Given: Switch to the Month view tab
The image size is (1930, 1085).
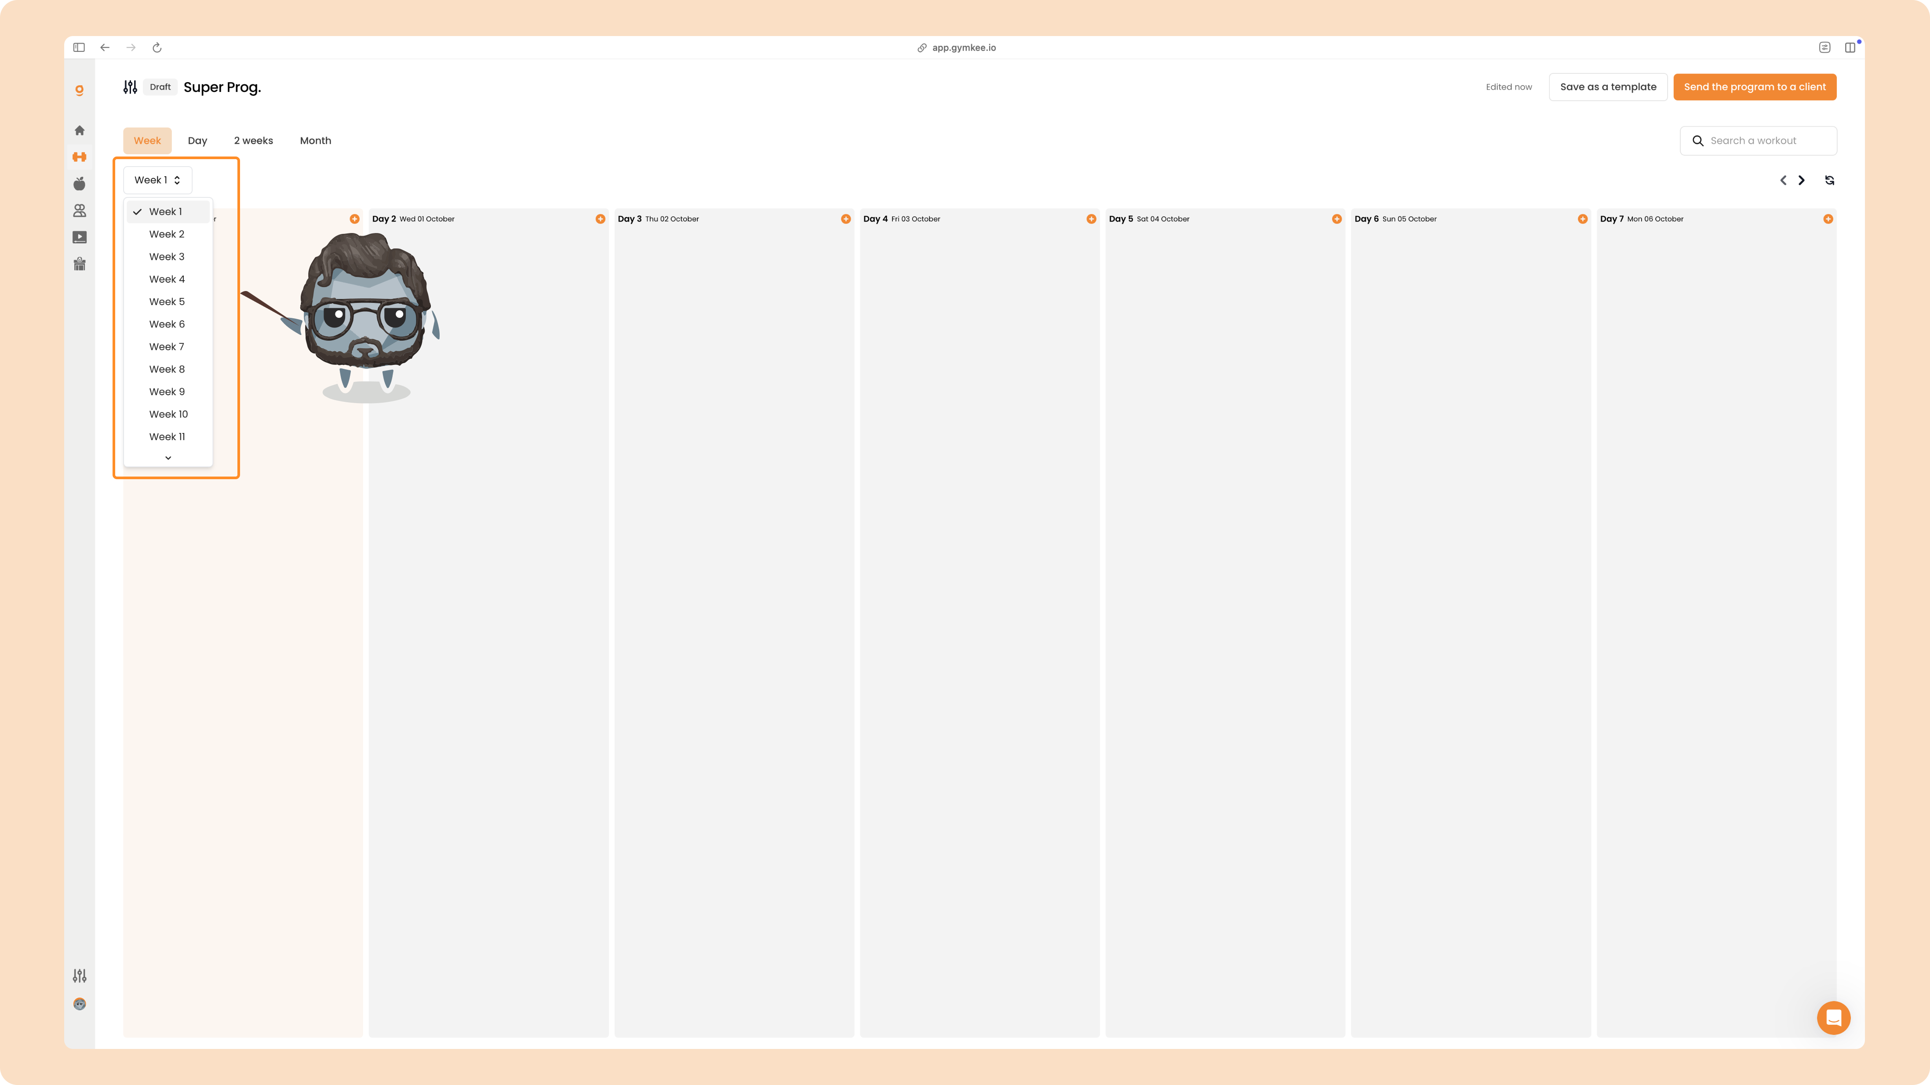Looking at the screenshot, I should [x=315, y=141].
